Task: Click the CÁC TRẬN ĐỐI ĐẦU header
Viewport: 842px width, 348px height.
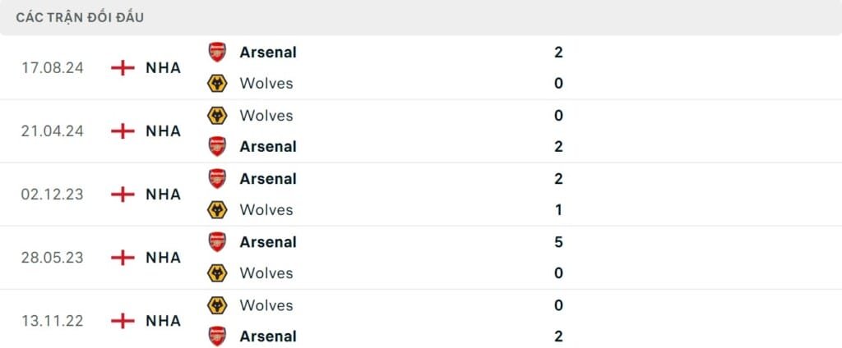Action: (80, 17)
